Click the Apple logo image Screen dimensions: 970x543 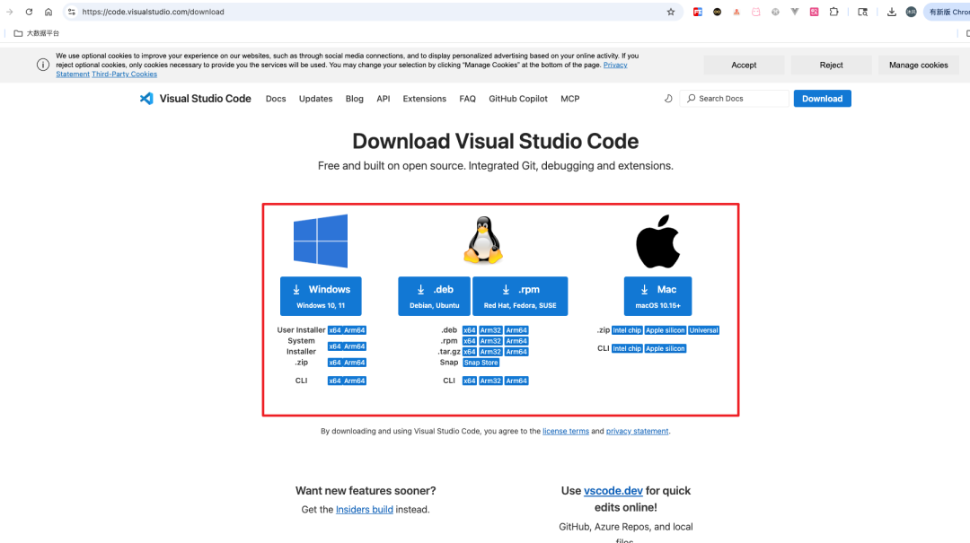pos(657,241)
